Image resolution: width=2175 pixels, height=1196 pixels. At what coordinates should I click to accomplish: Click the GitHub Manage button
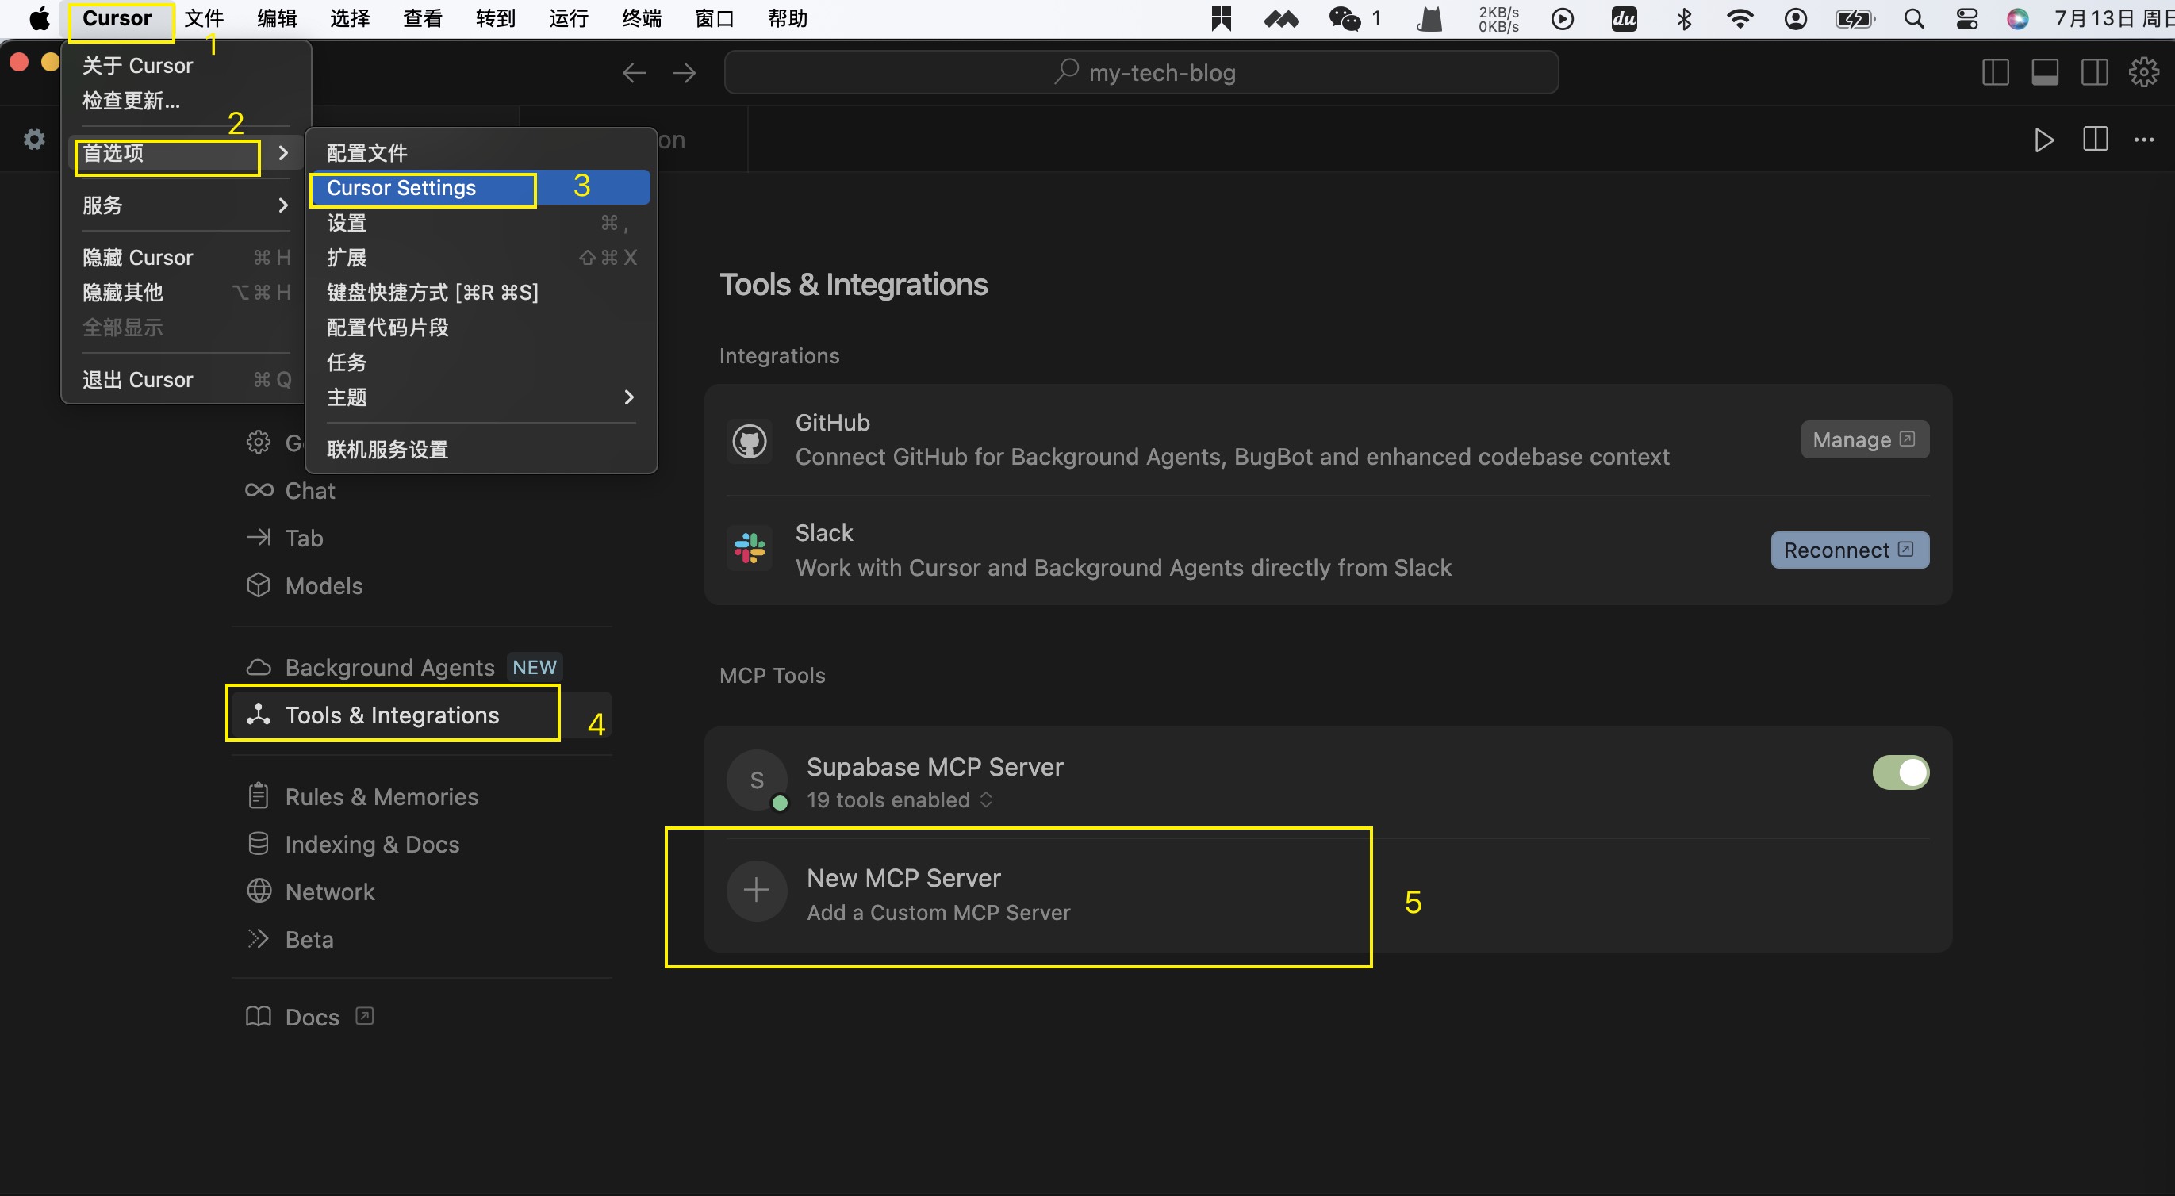pos(1864,439)
